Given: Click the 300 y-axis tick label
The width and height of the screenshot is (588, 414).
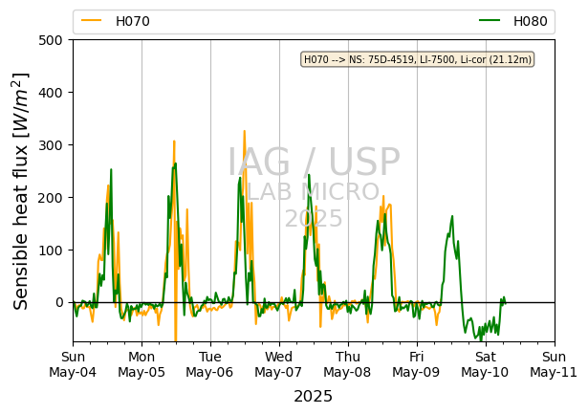Looking at the screenshot, I should point(51,145).
